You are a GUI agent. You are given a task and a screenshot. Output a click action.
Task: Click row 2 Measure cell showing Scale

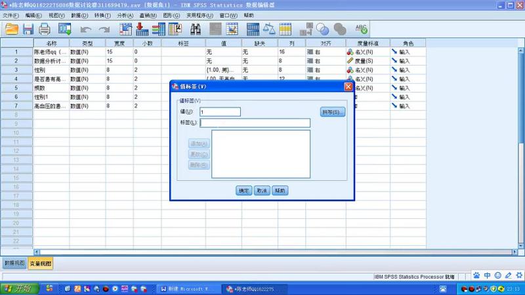point(367,61)
